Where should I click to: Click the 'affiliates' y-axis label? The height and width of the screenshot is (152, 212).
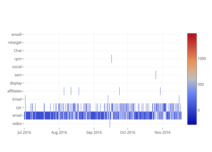(15, 91)
